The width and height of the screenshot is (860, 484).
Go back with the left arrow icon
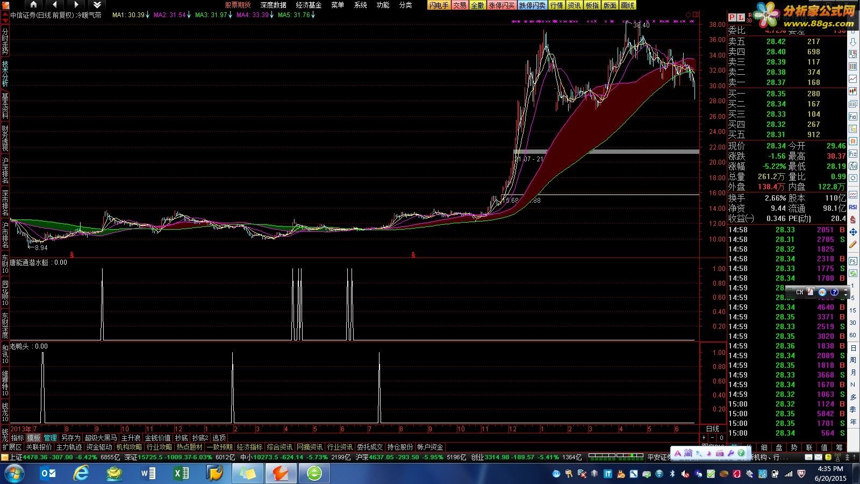[55, 4]
